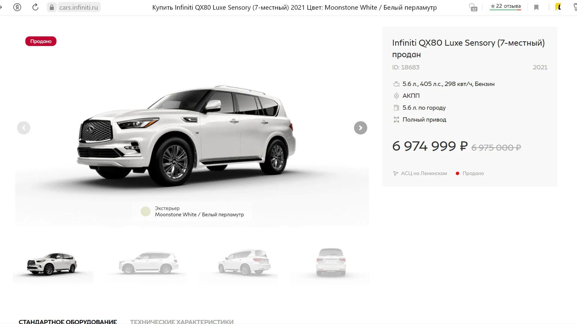Click the Yandex home icon in browser bar
Screen dimensions: 577x324
click(x=17, y=7)
